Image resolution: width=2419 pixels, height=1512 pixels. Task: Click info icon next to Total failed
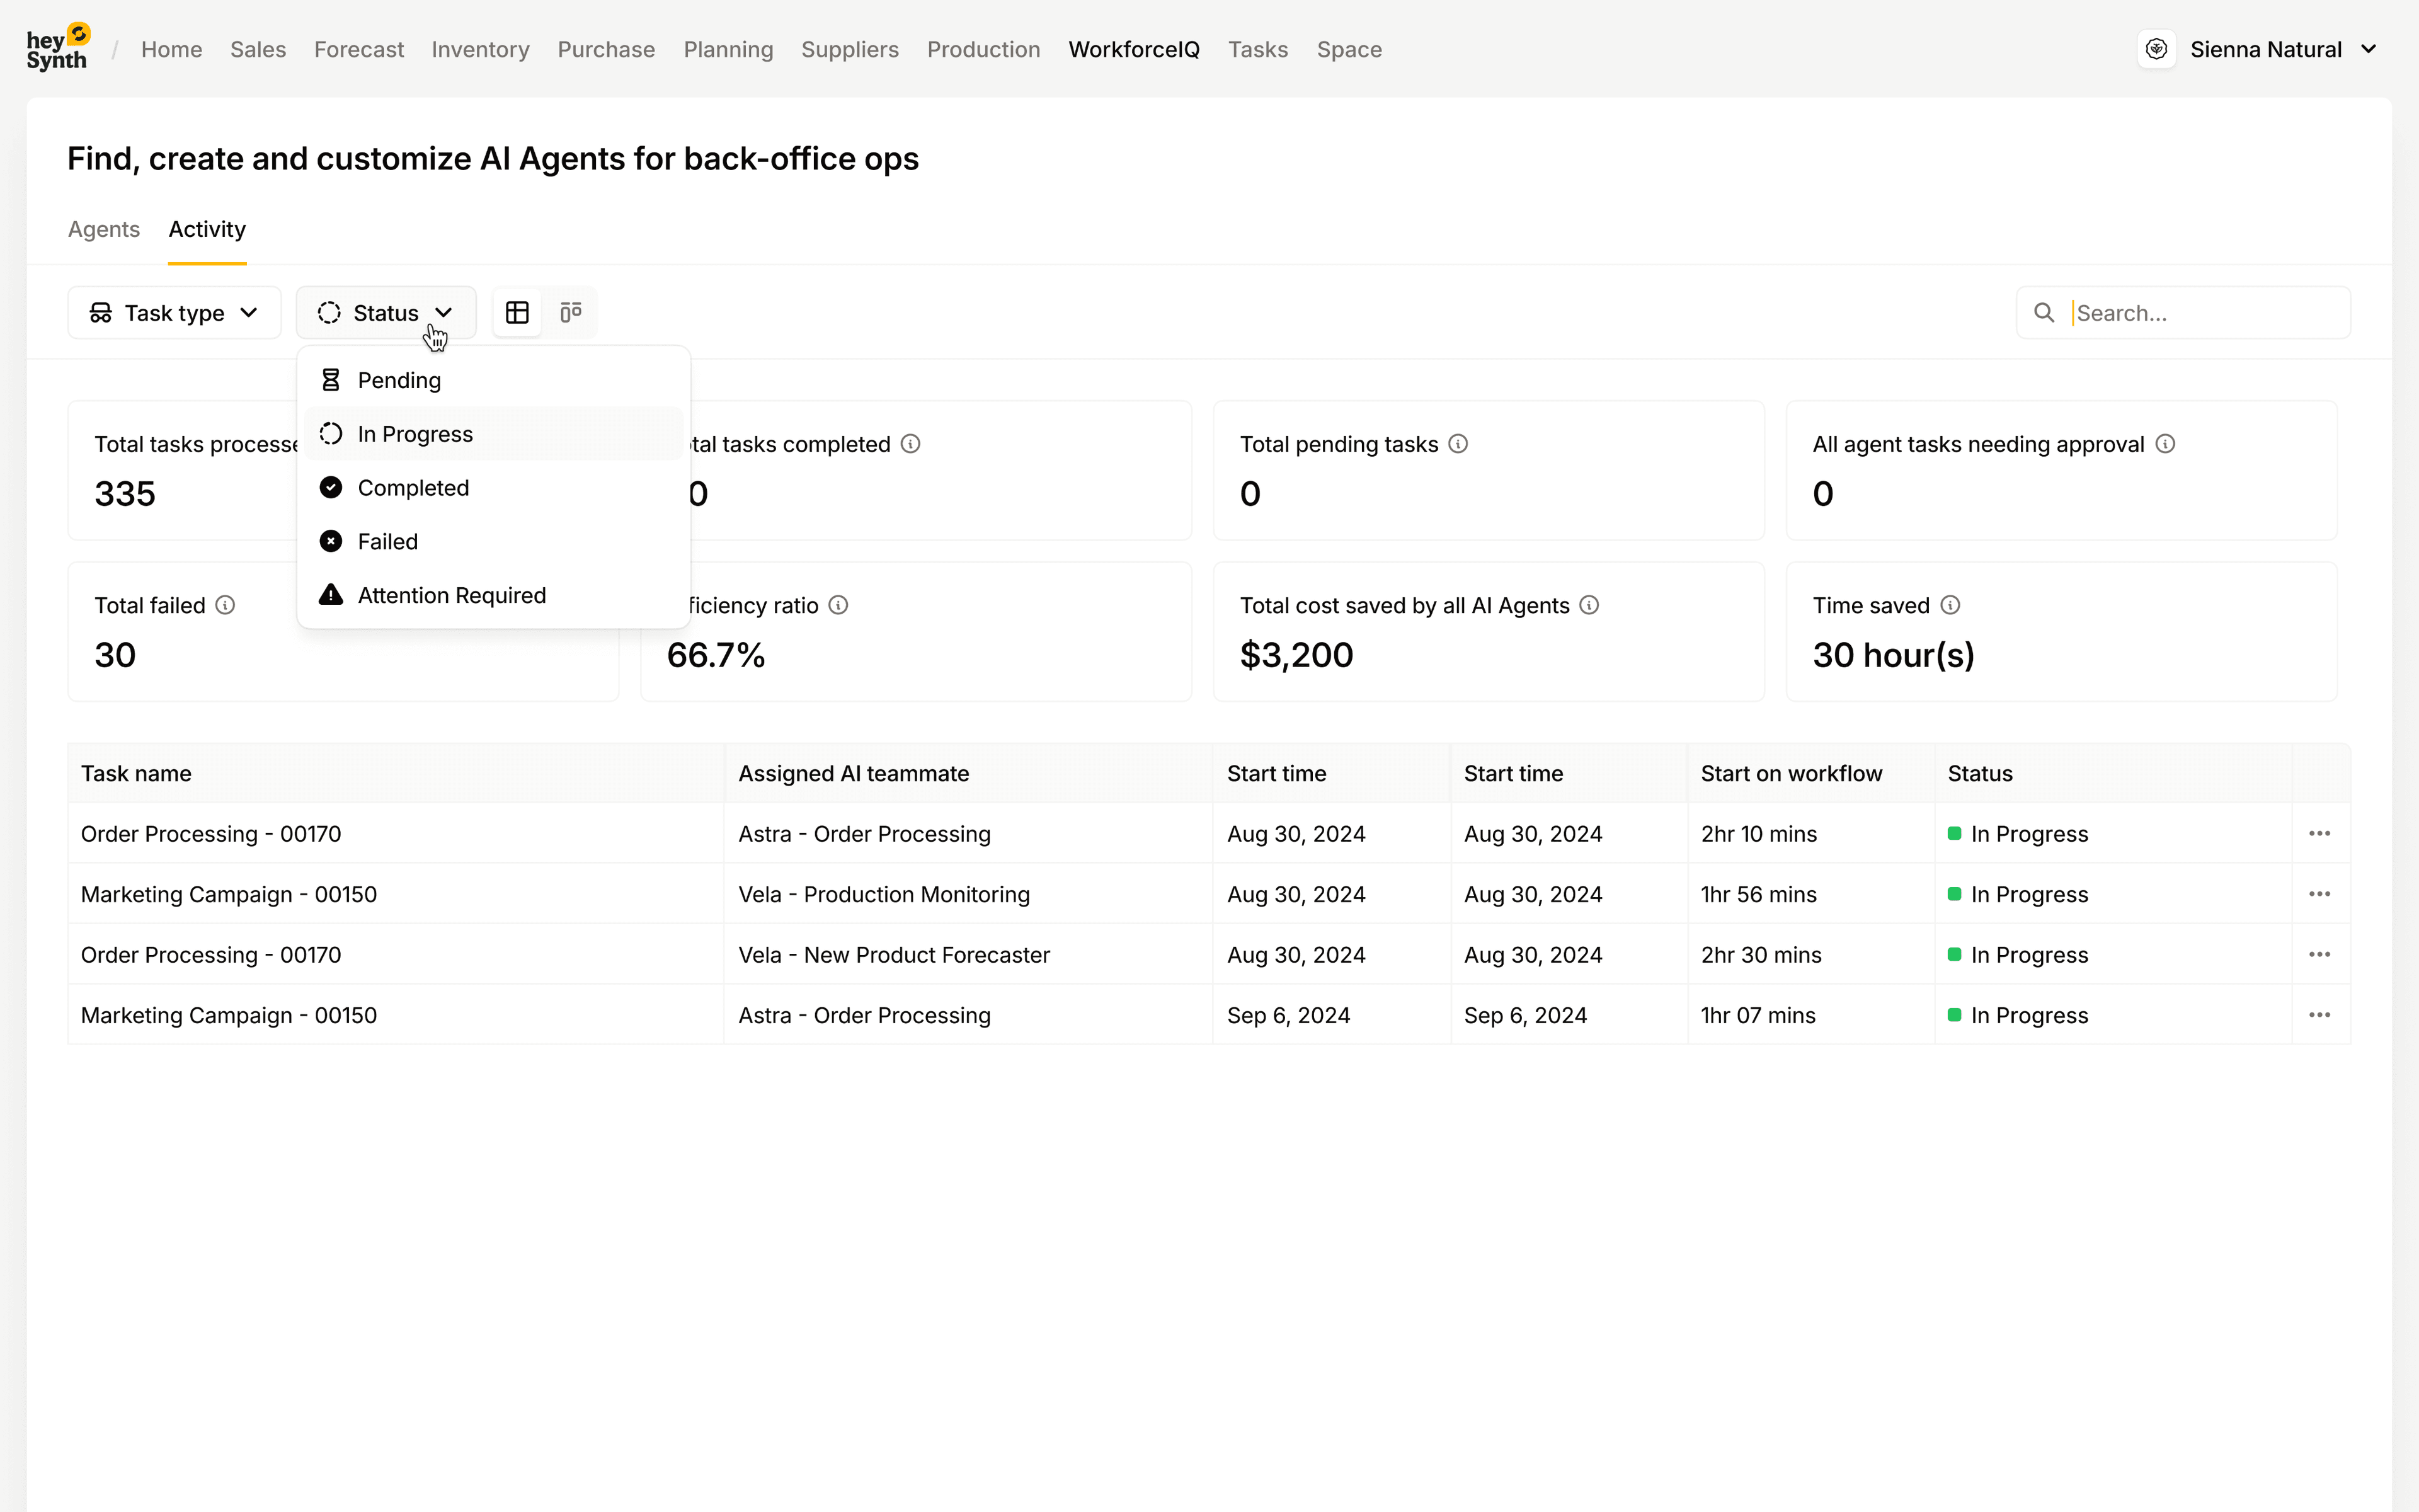225,605
